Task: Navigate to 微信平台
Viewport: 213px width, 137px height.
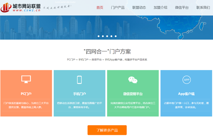Action: (x=182, y=8)
